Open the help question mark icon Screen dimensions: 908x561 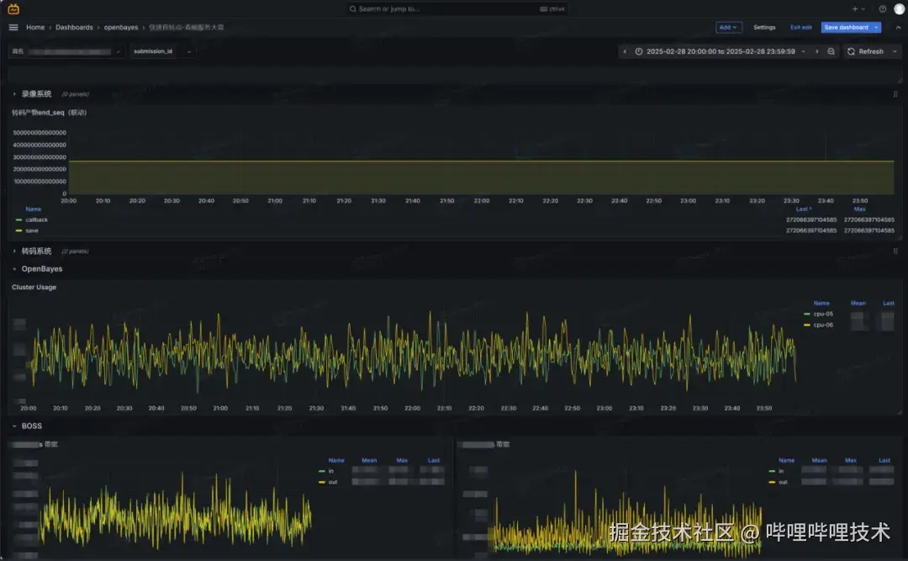click(x=883, y=8)
